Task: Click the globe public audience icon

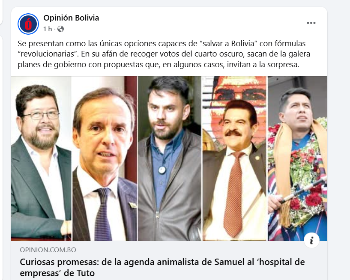Action: tap(60, 29)
